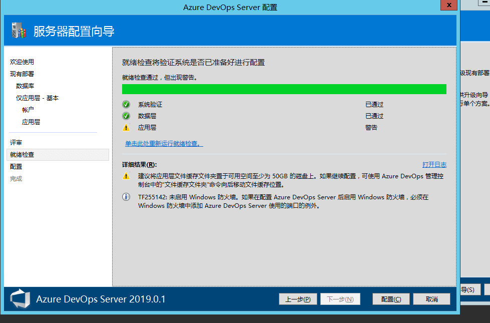490x323 pixels.
Task: Open the 评审 step in sidebar
Action: point(16,143)
